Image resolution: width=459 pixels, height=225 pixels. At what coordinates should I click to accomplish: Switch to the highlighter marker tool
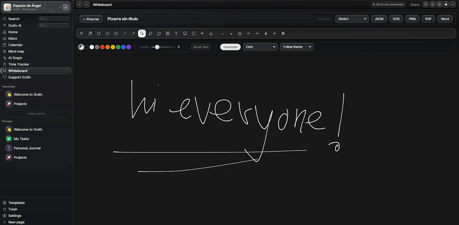pyautogui.click(x=150, y=34)
